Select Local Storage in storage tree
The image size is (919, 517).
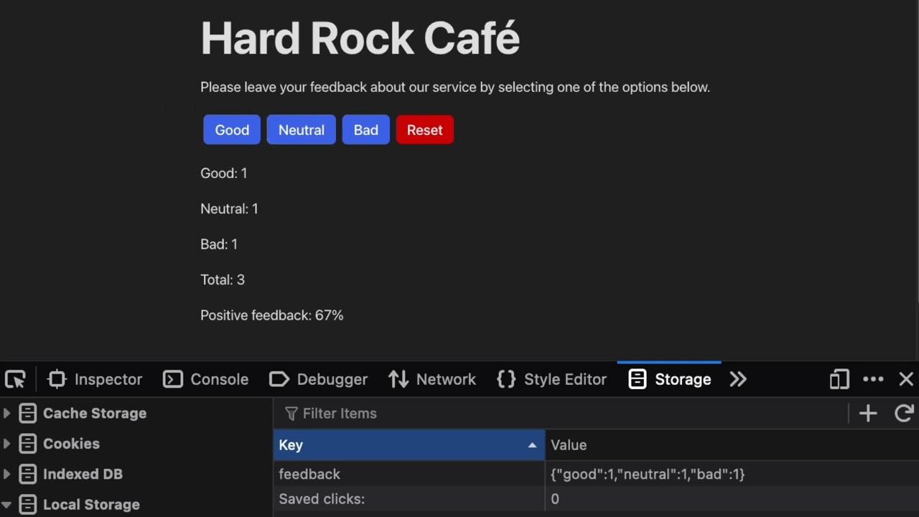click(x=91, y=505)
